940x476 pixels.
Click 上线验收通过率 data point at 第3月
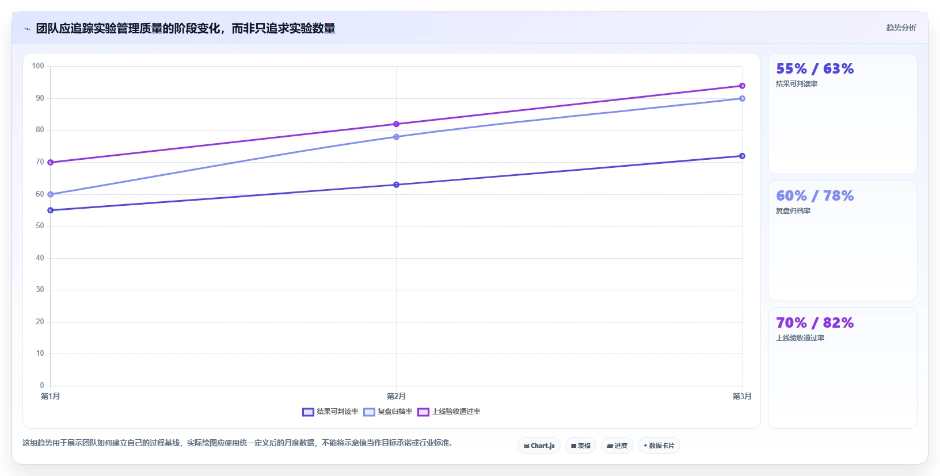[742, 86]
